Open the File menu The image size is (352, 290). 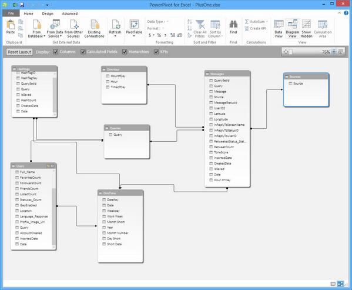(11, 14)
